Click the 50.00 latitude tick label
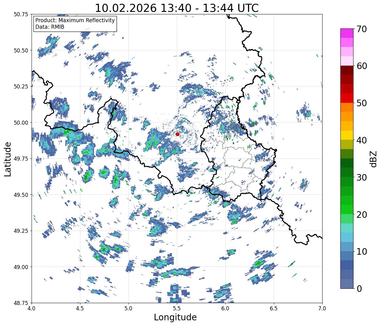The image size is (381, 325). point(21,122)
